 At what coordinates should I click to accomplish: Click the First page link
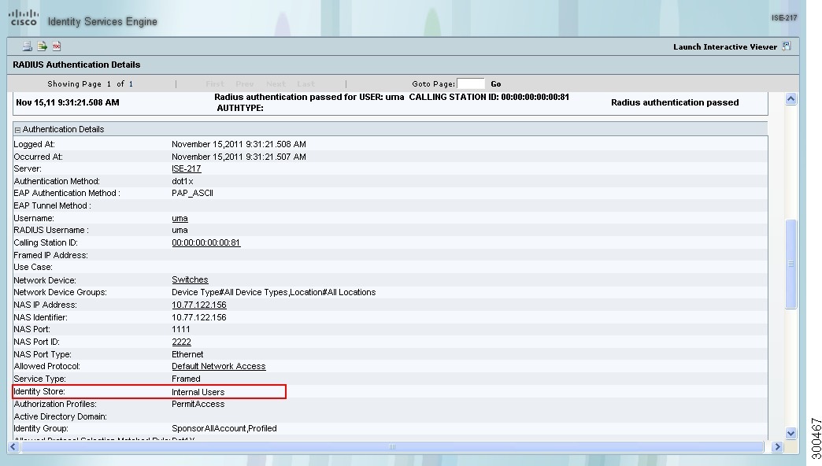(215, 84)
